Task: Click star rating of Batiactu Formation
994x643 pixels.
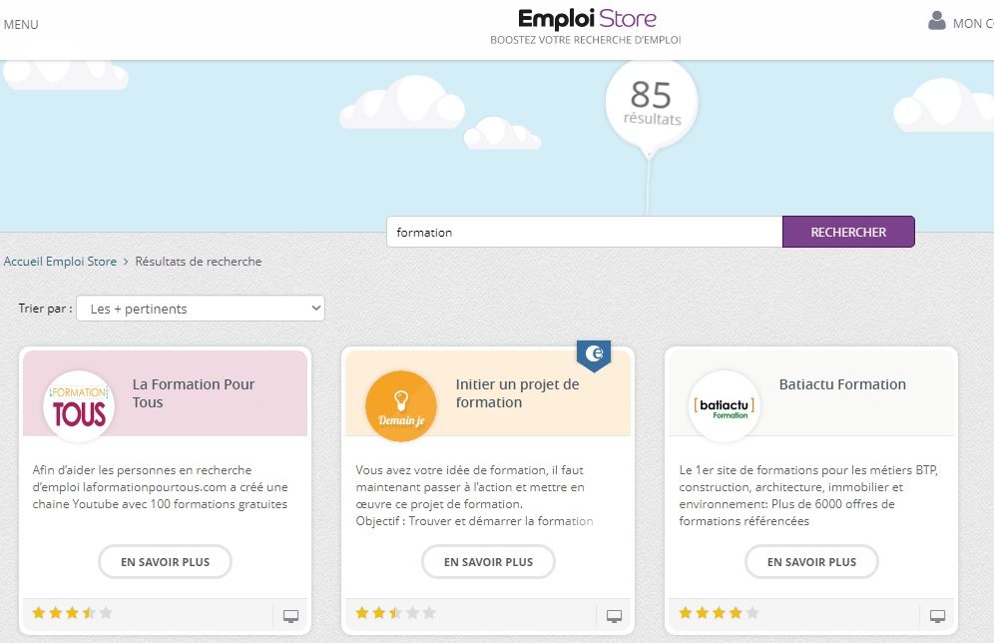Action: click(x=719, y=613)
